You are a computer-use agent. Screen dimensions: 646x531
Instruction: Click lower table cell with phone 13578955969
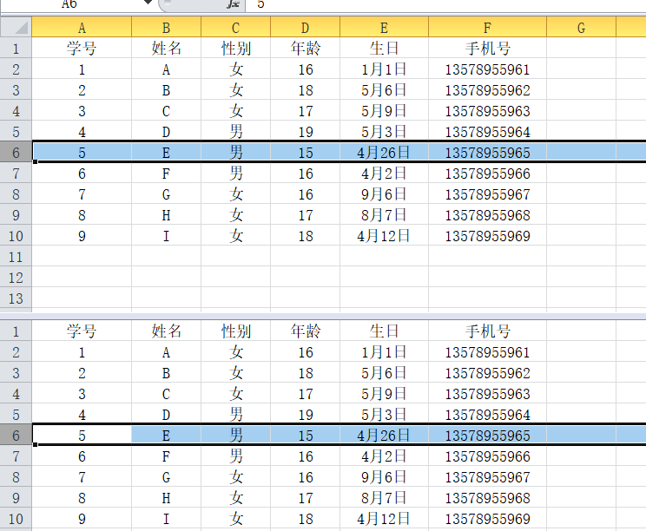point(487,519)
